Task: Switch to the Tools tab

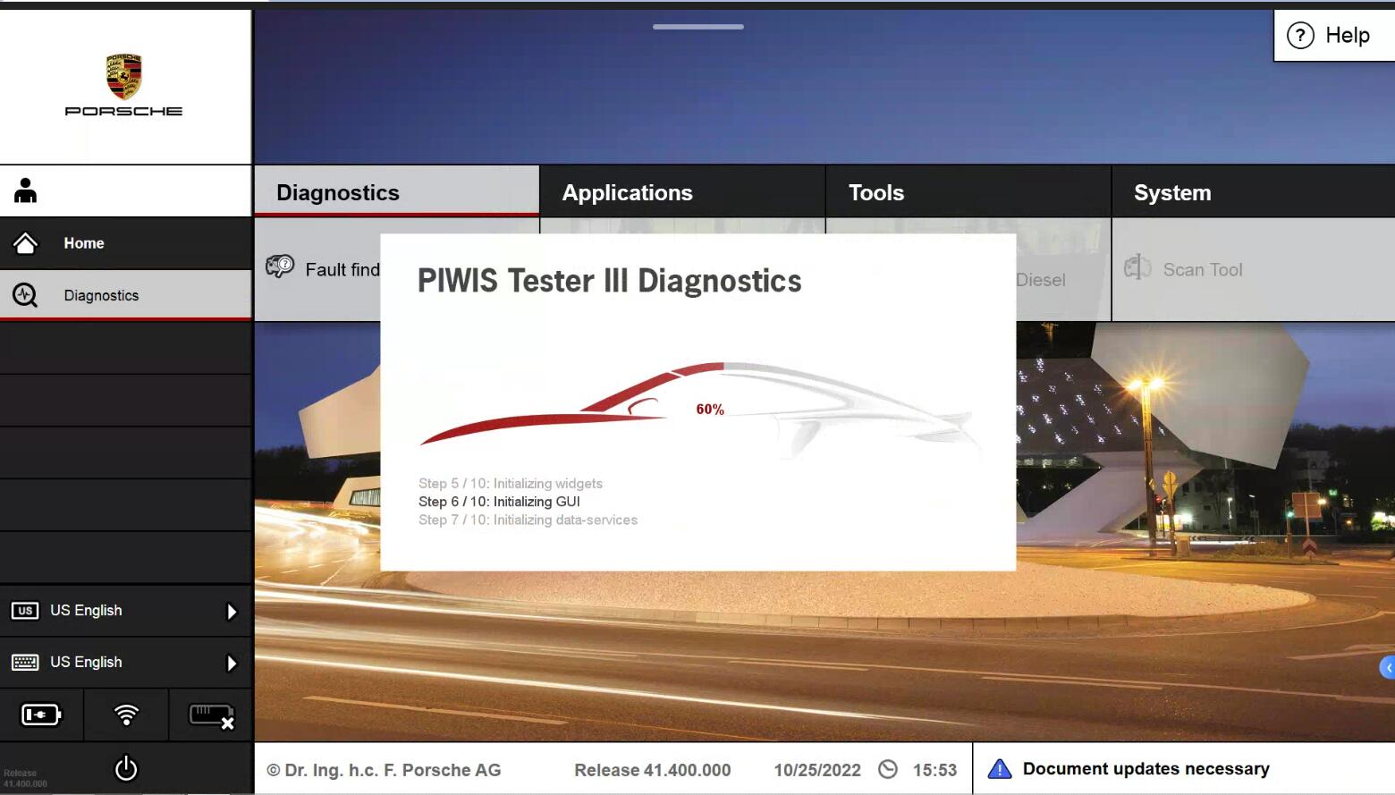Action: click(875, 192)
